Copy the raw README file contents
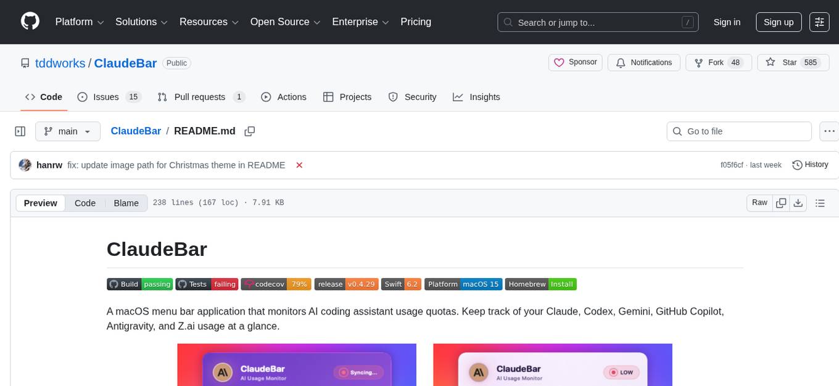Image resolution: width=839 pixels, height=386 pixels. [780, 202]
